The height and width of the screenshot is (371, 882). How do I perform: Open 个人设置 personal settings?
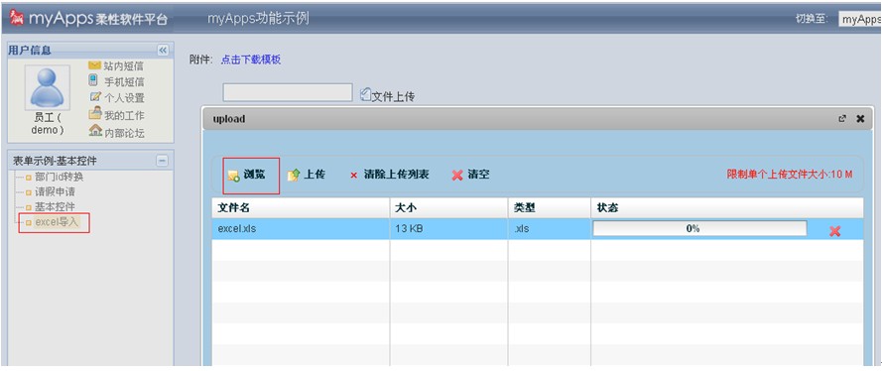[124, 98]
